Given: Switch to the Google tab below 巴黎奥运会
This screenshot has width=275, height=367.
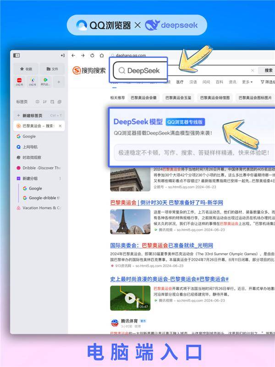Looking at the screenshot, I should click(39, 136).
